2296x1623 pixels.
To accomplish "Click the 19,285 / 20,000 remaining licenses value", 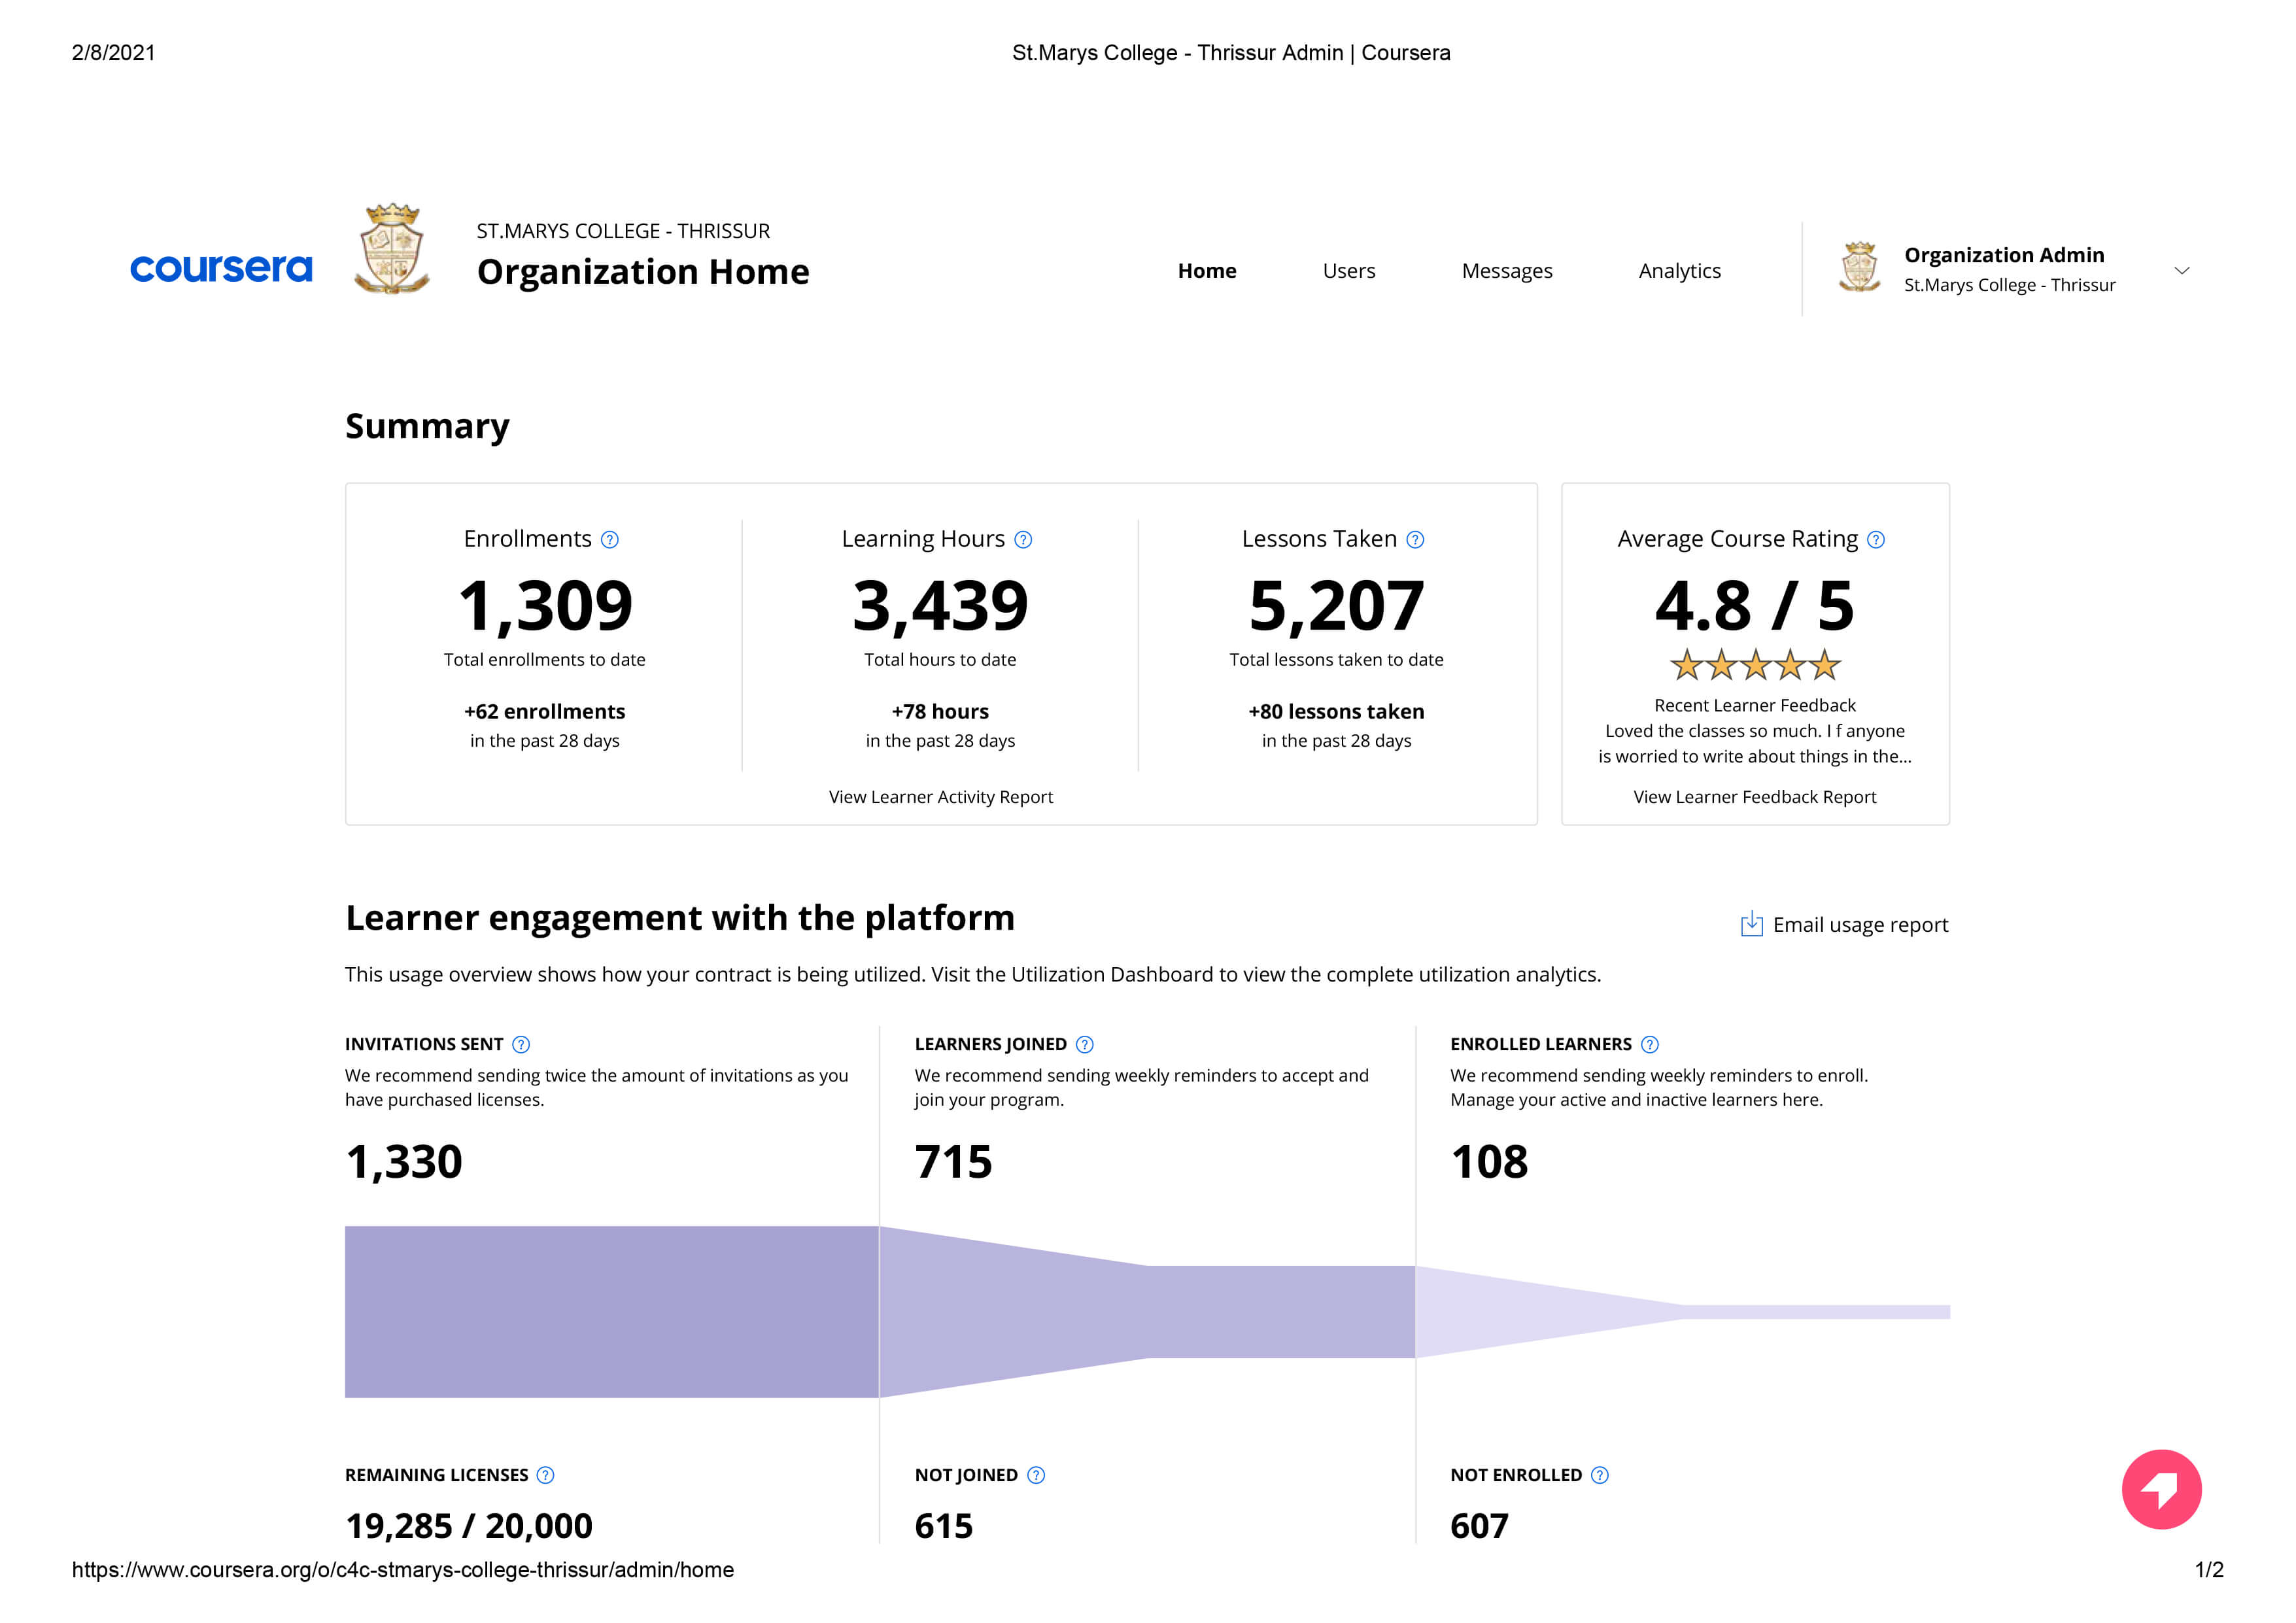I will [469, 1526].
